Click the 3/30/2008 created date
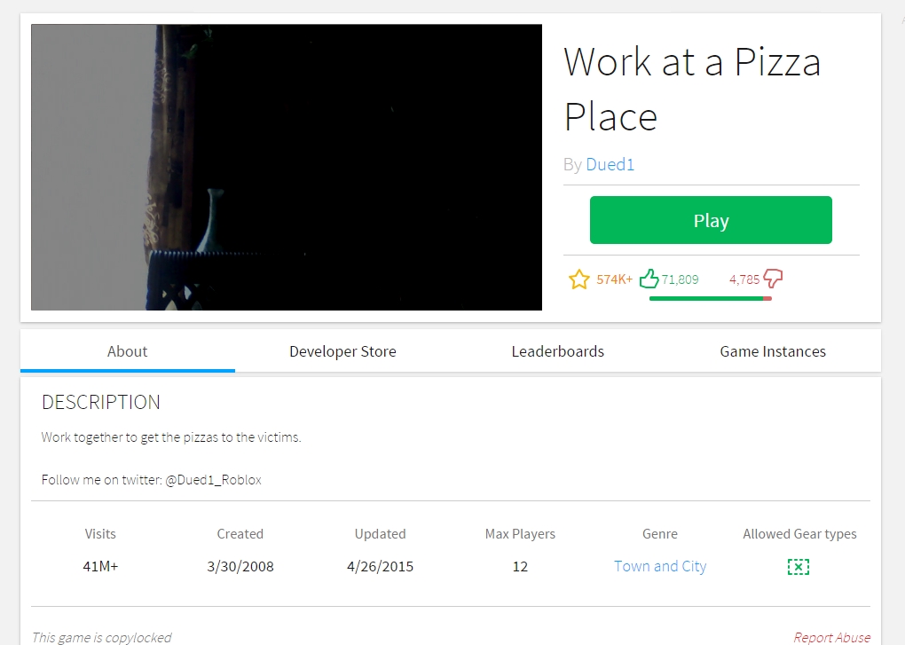This screenshot has width=905, height=645. click(240, 567)
